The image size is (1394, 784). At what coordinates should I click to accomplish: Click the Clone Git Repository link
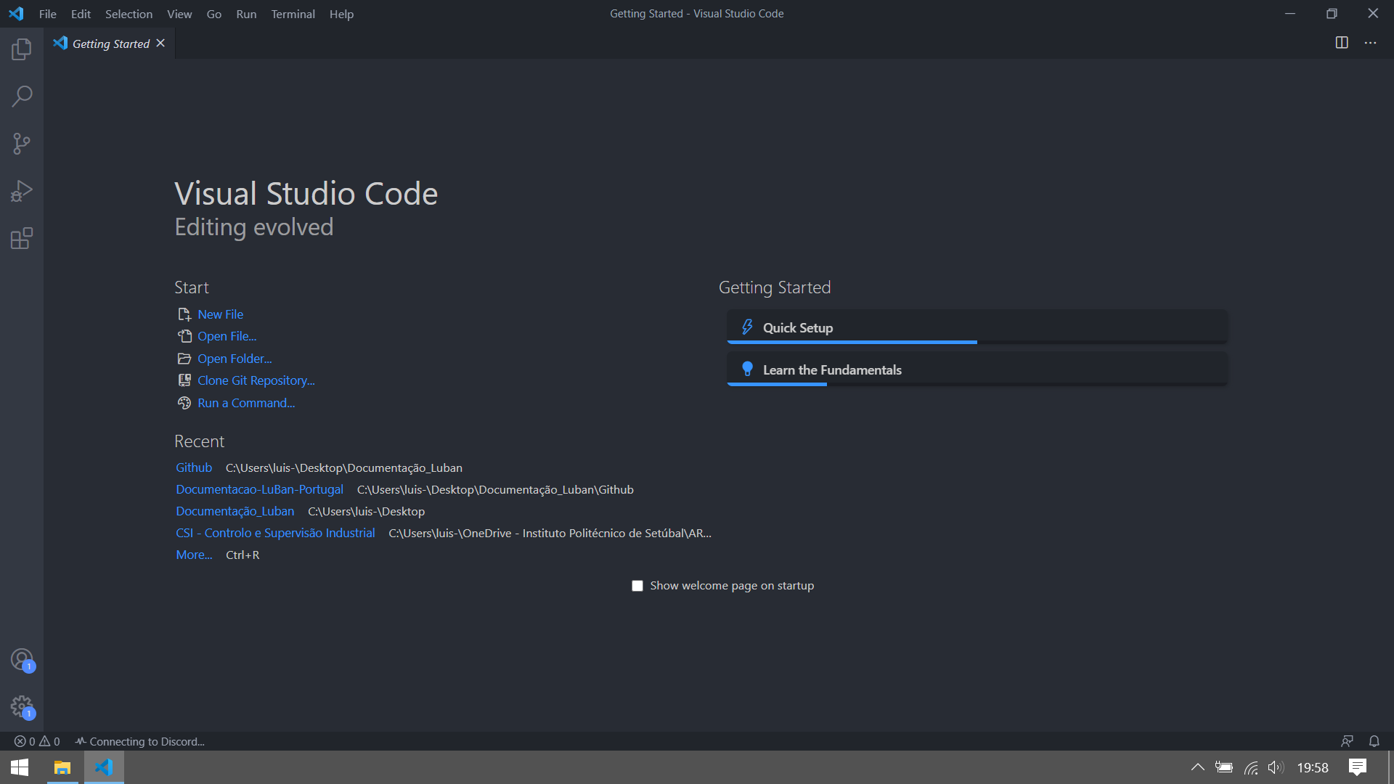pyautogui.click(x=256, y=380)
